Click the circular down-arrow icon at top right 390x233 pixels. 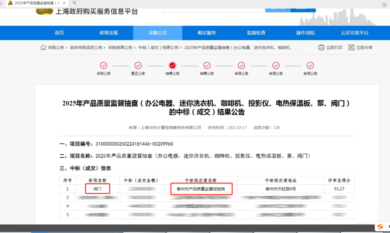point(383,5)
